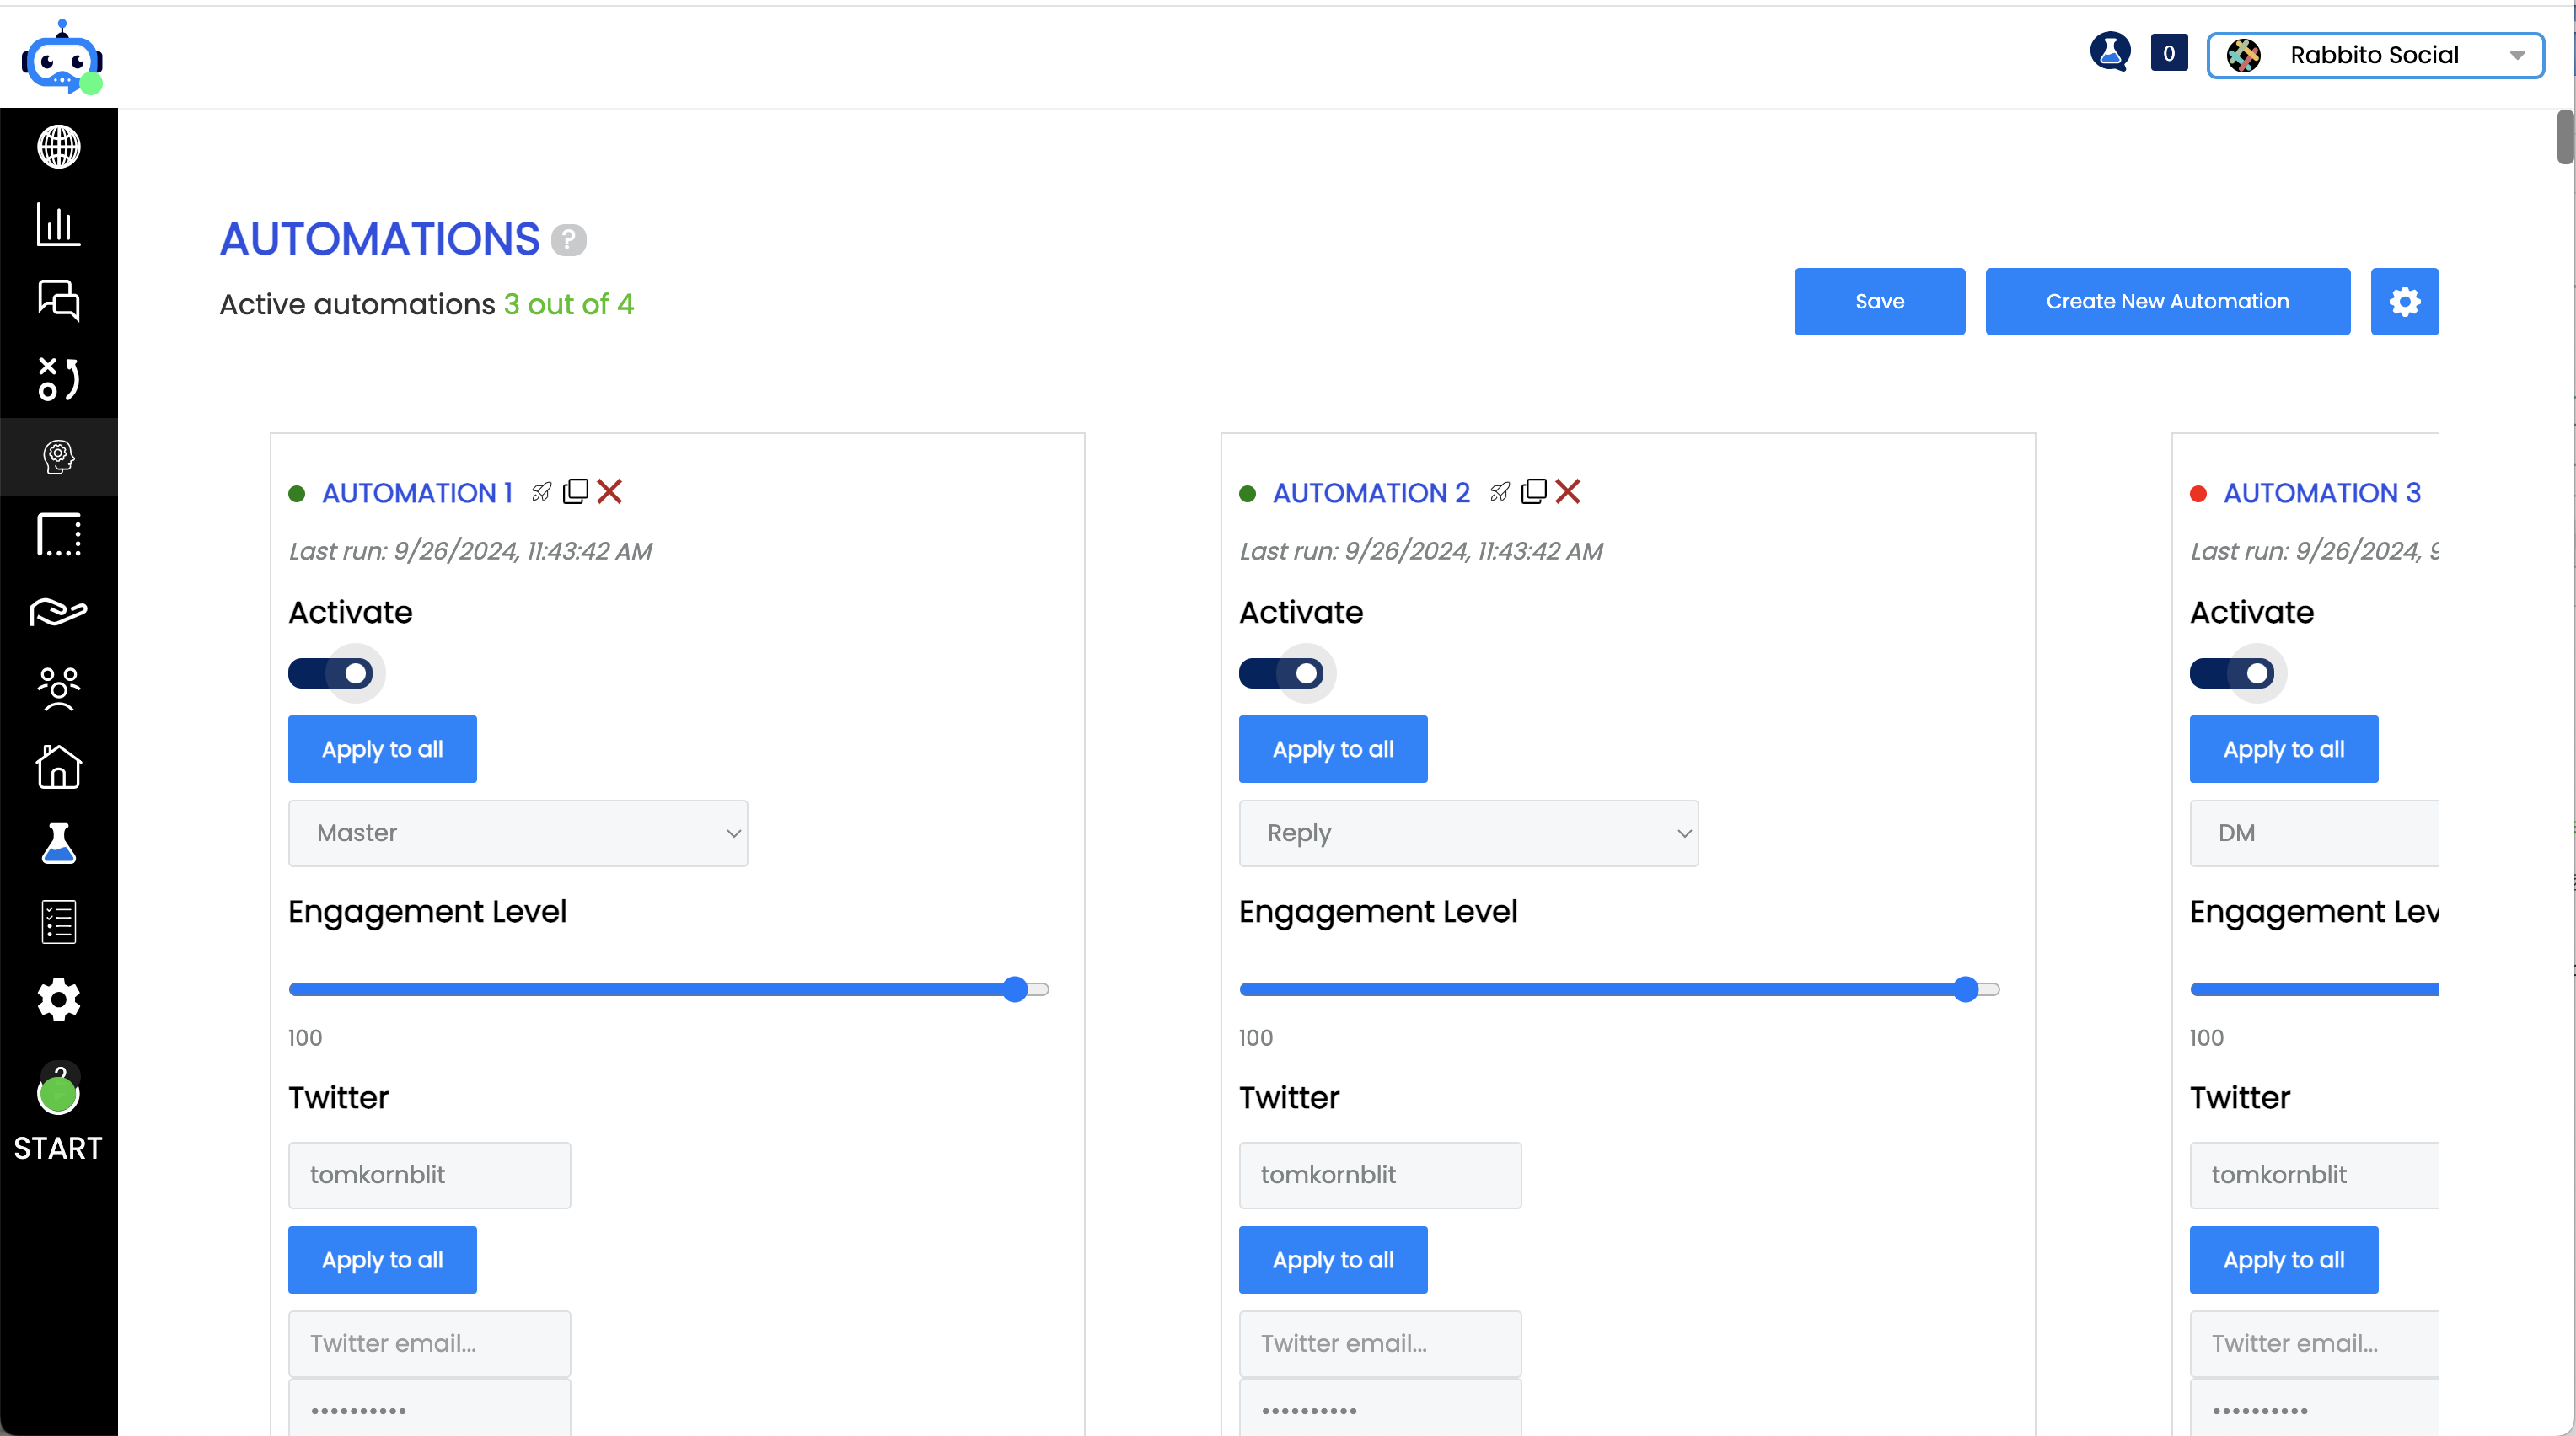This screenshot has height=1436, width=2576.
Task: Delete Automation 1 using the red X
Action: click(x=609, y=491)
